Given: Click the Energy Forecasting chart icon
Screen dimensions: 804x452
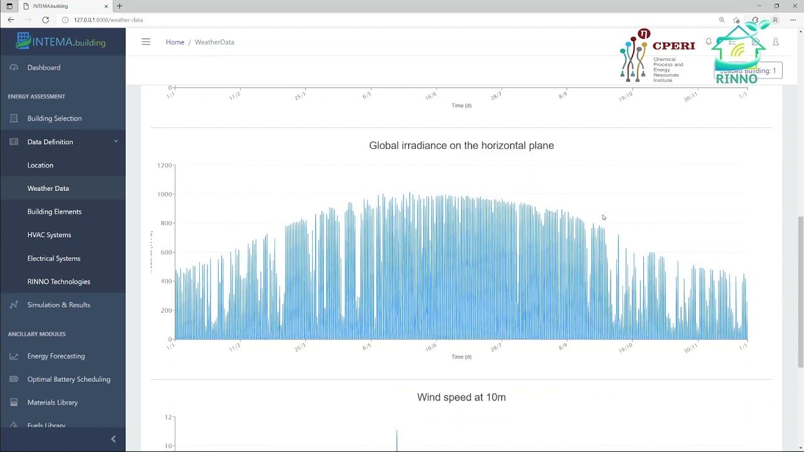Looking at the screenshot, I should point(14,356).
